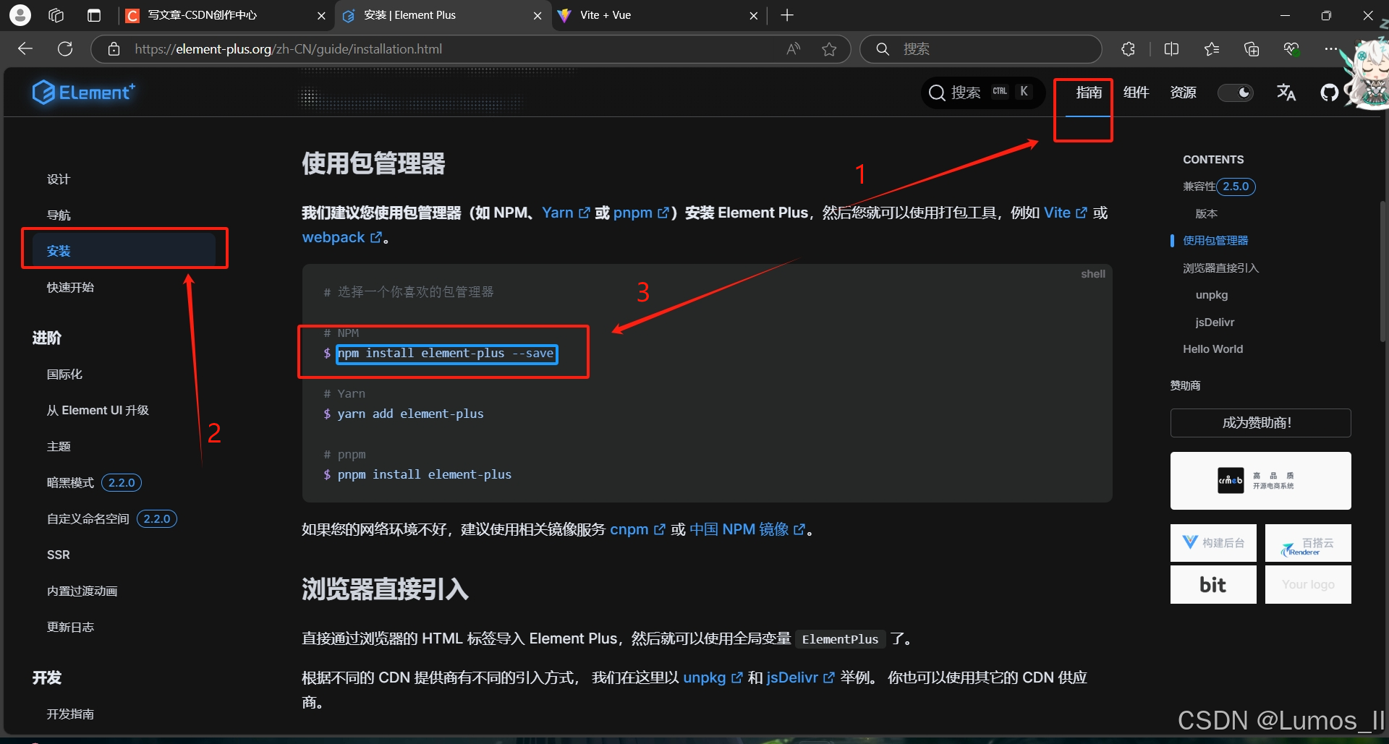Open read aloud feature
Viewport: 1389px width, 744px height.
tap(794, 48)
